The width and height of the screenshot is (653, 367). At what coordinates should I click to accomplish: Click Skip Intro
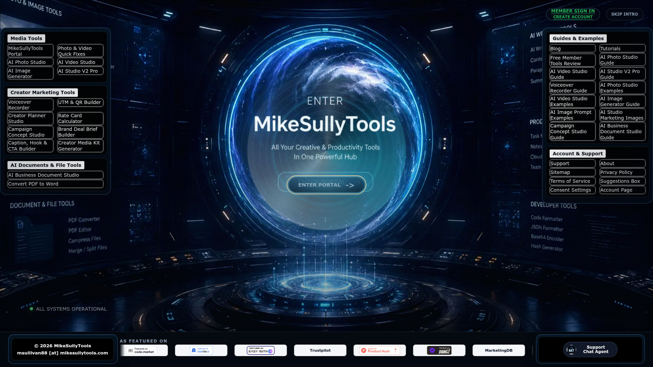click(624, 14)
